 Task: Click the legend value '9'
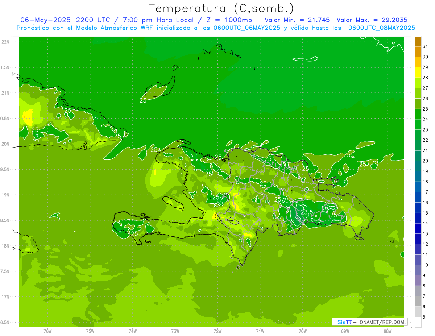coord(424,275)
